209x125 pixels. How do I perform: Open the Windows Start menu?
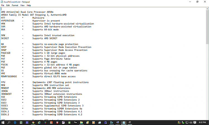[3, 122]
